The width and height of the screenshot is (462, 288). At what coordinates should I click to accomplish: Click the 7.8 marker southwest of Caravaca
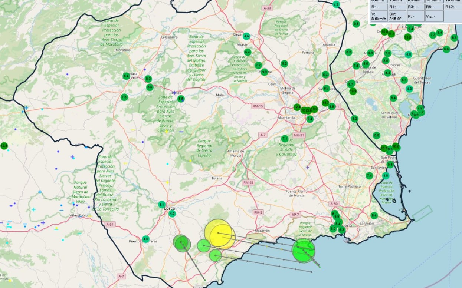pyautogui.click(x=124, y=97)
